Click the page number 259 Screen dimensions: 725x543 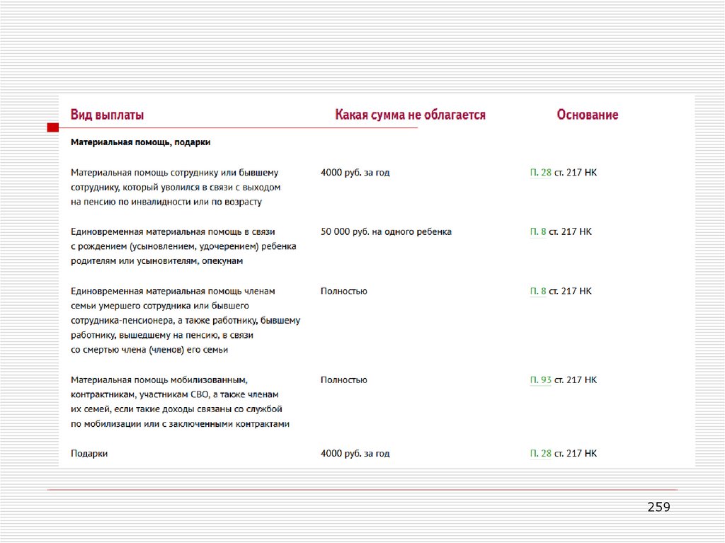click(x=659, y=507)
